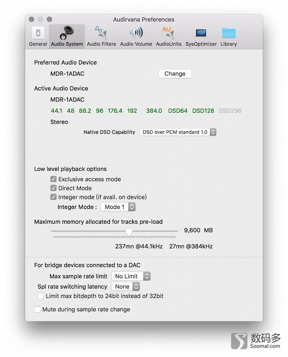Image resolution: width=288 pixels, height=357 pixels.
Task: Switch to the Audio Filters tab label
Action: (x=101, y=44)
